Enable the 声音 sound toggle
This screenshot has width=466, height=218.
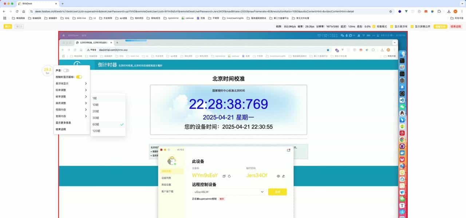tap(66, 70)
